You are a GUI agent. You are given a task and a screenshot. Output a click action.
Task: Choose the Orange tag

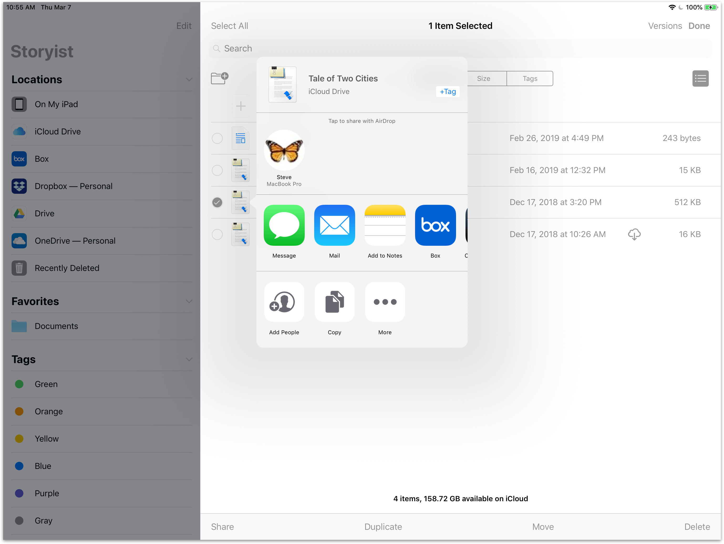click(101, 411)
